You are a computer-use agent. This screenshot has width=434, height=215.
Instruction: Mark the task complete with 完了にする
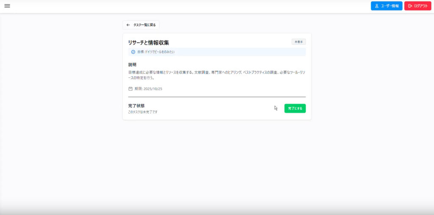(295, 108)
